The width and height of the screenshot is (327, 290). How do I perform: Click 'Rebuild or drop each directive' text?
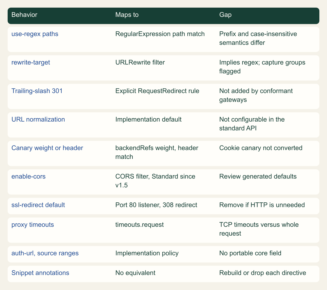263,273
